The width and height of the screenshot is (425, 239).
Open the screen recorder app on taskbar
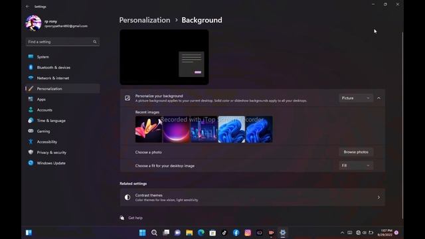[x=271, y=232]
